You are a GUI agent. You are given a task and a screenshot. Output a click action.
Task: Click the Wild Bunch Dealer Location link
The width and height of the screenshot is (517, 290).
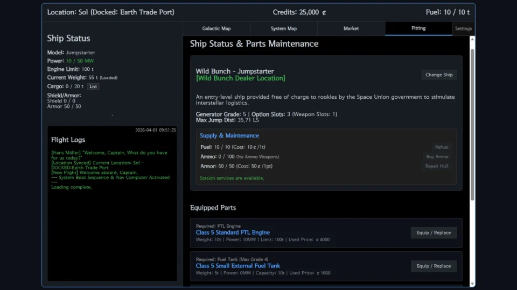pyautogui.click(x=240, y=78)
